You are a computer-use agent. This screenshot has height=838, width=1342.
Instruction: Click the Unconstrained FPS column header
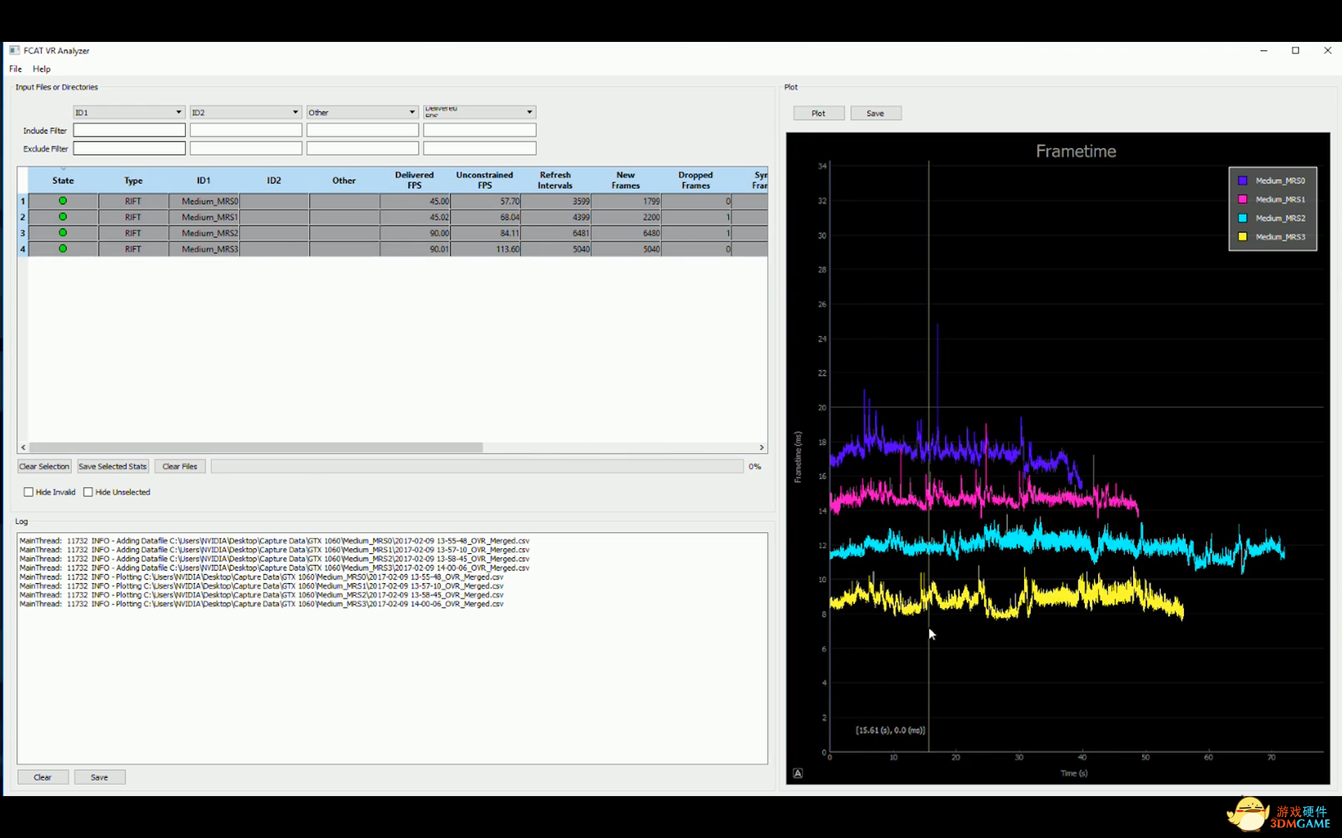[485, 180]
